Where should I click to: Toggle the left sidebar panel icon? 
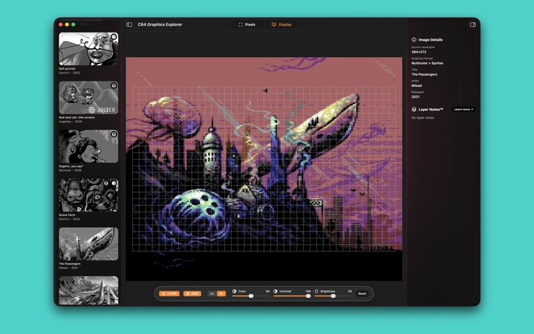pos(129,25)
